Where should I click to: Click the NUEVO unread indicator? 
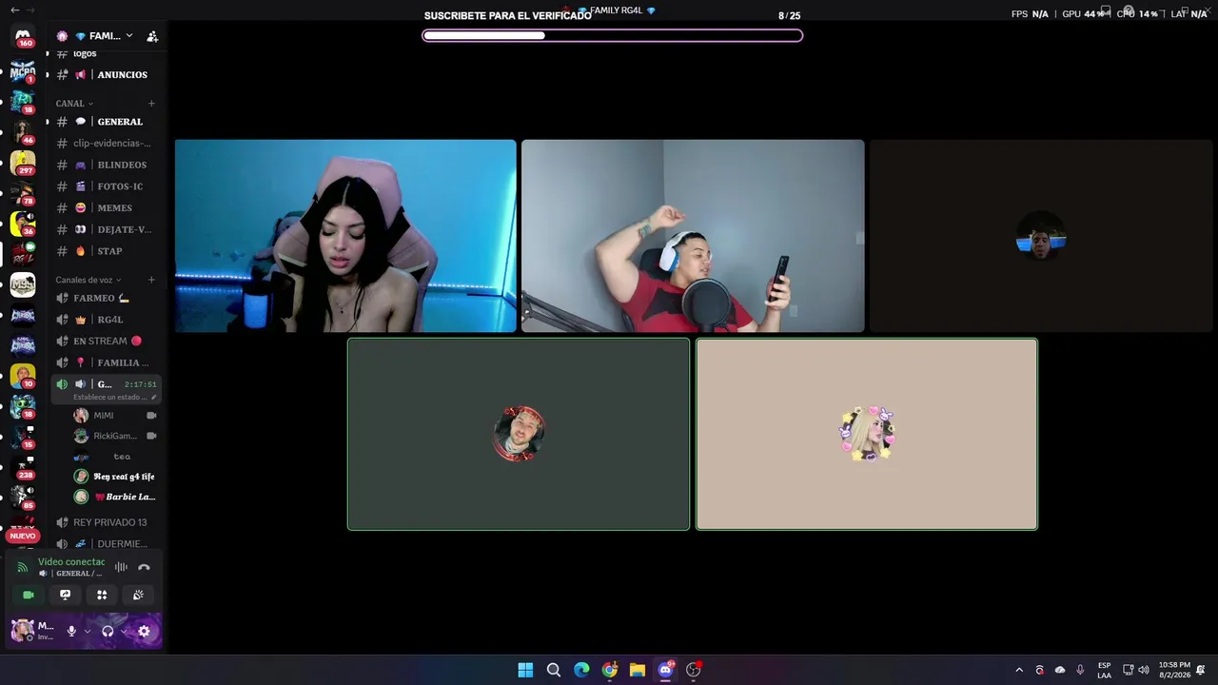pos(23,536)
